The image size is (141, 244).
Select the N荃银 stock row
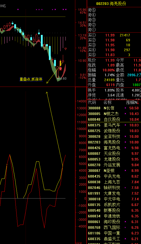point(114,171)
